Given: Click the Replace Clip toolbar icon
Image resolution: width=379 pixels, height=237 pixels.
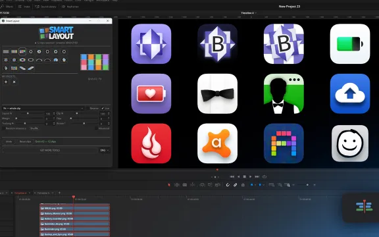Looking at the screenshot, I should pos(218,185).
